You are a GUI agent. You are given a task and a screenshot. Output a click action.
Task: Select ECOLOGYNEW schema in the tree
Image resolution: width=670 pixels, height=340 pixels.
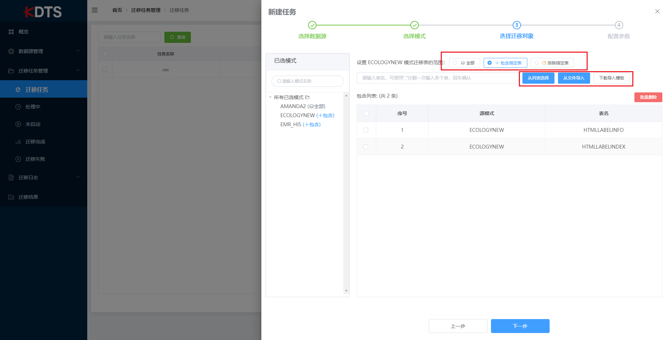tap(307, 115)
